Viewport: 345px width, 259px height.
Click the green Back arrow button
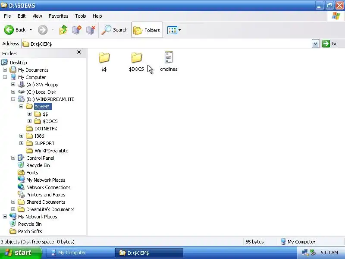click(9, 30)
